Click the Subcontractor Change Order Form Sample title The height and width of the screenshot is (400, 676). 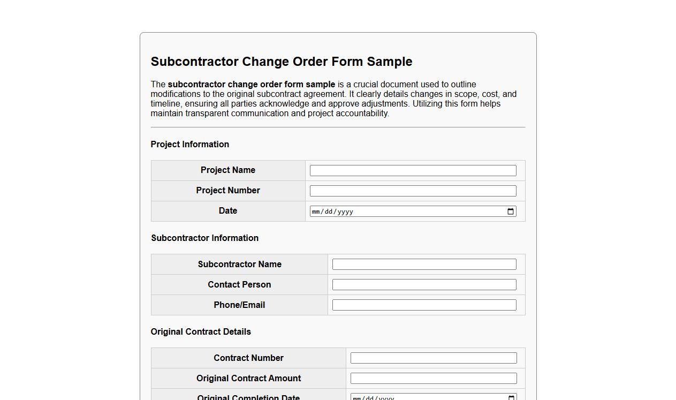(x=281, y=61)
